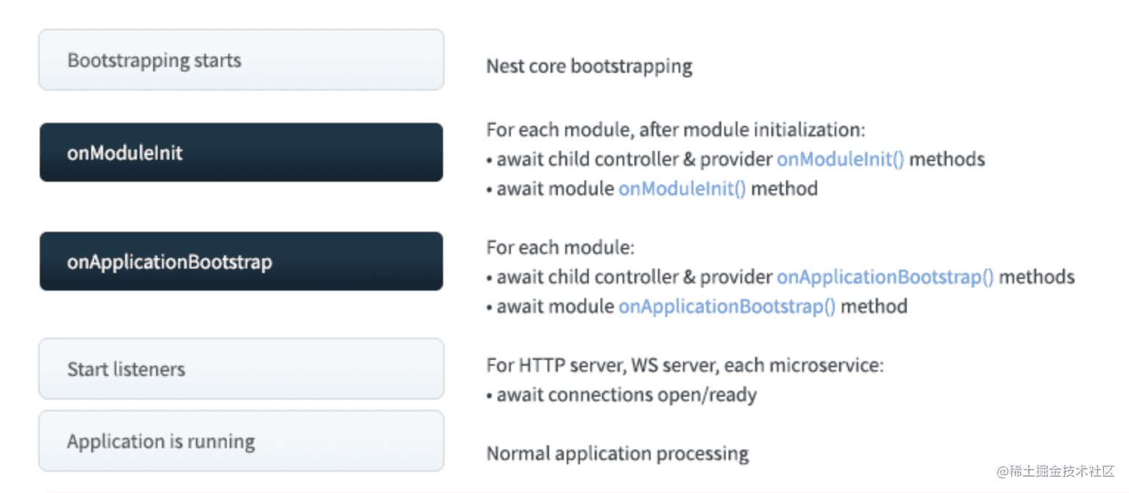Click "For each module, after module initialization:" heading
1129x493 pixels.
pyautogui.click(x=675, y=130)
